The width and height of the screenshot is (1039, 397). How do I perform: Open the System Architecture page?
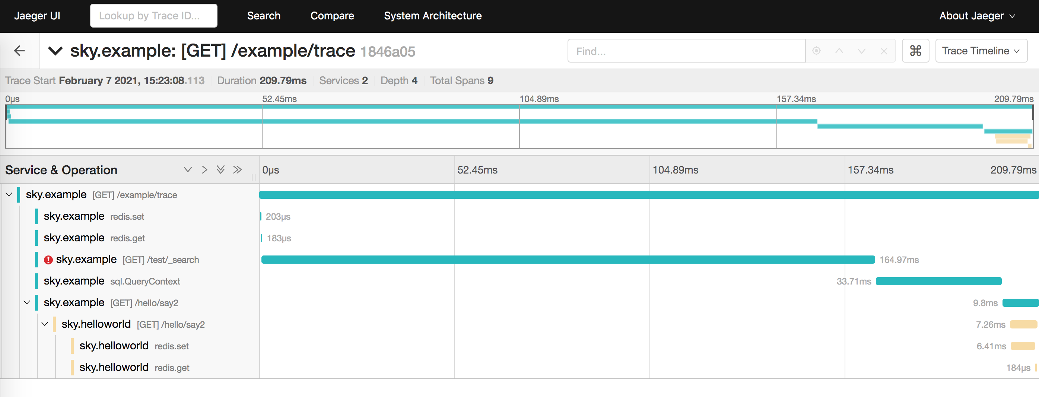433,16
